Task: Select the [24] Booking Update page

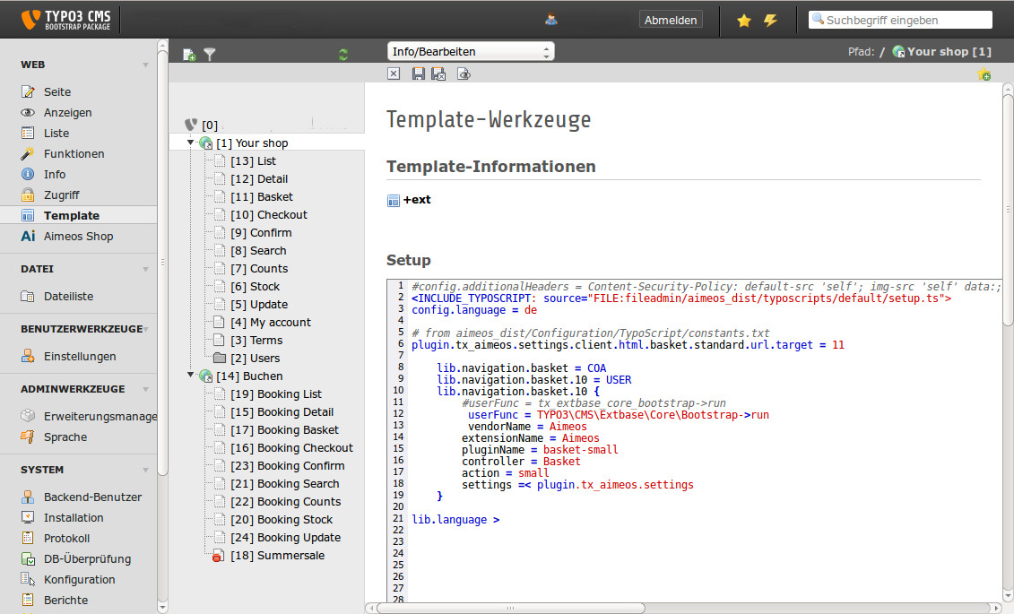Action: (285, 538)
